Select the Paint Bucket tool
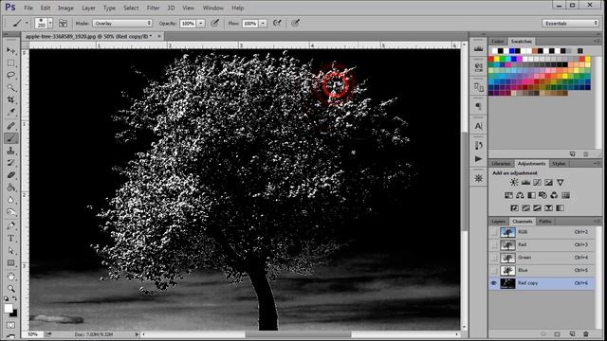This screenshot has width=607, height=341. coord(10,188)
